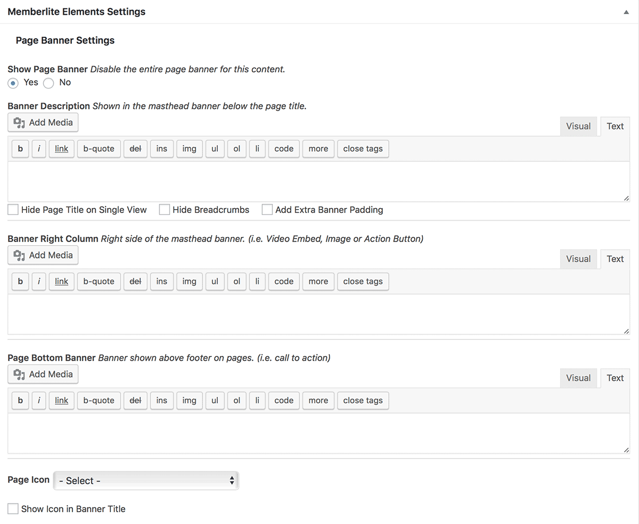This screenshot has height=524, width=639.
Task: Click bold button in Banner Description toolbar
Action: (20, 149)
